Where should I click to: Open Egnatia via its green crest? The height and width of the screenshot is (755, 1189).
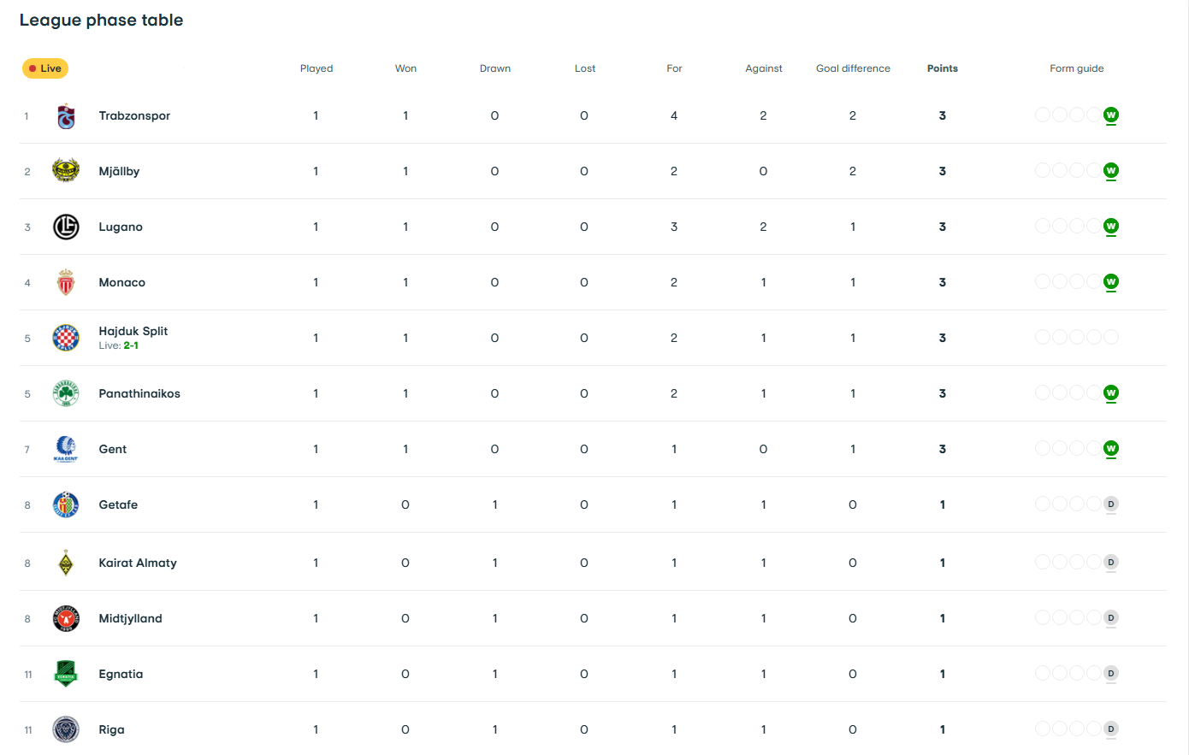coord(66,674)
